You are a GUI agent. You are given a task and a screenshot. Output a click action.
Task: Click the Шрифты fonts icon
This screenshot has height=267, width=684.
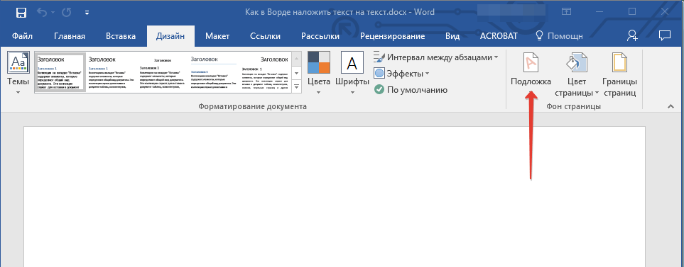(x=352, y=62)
